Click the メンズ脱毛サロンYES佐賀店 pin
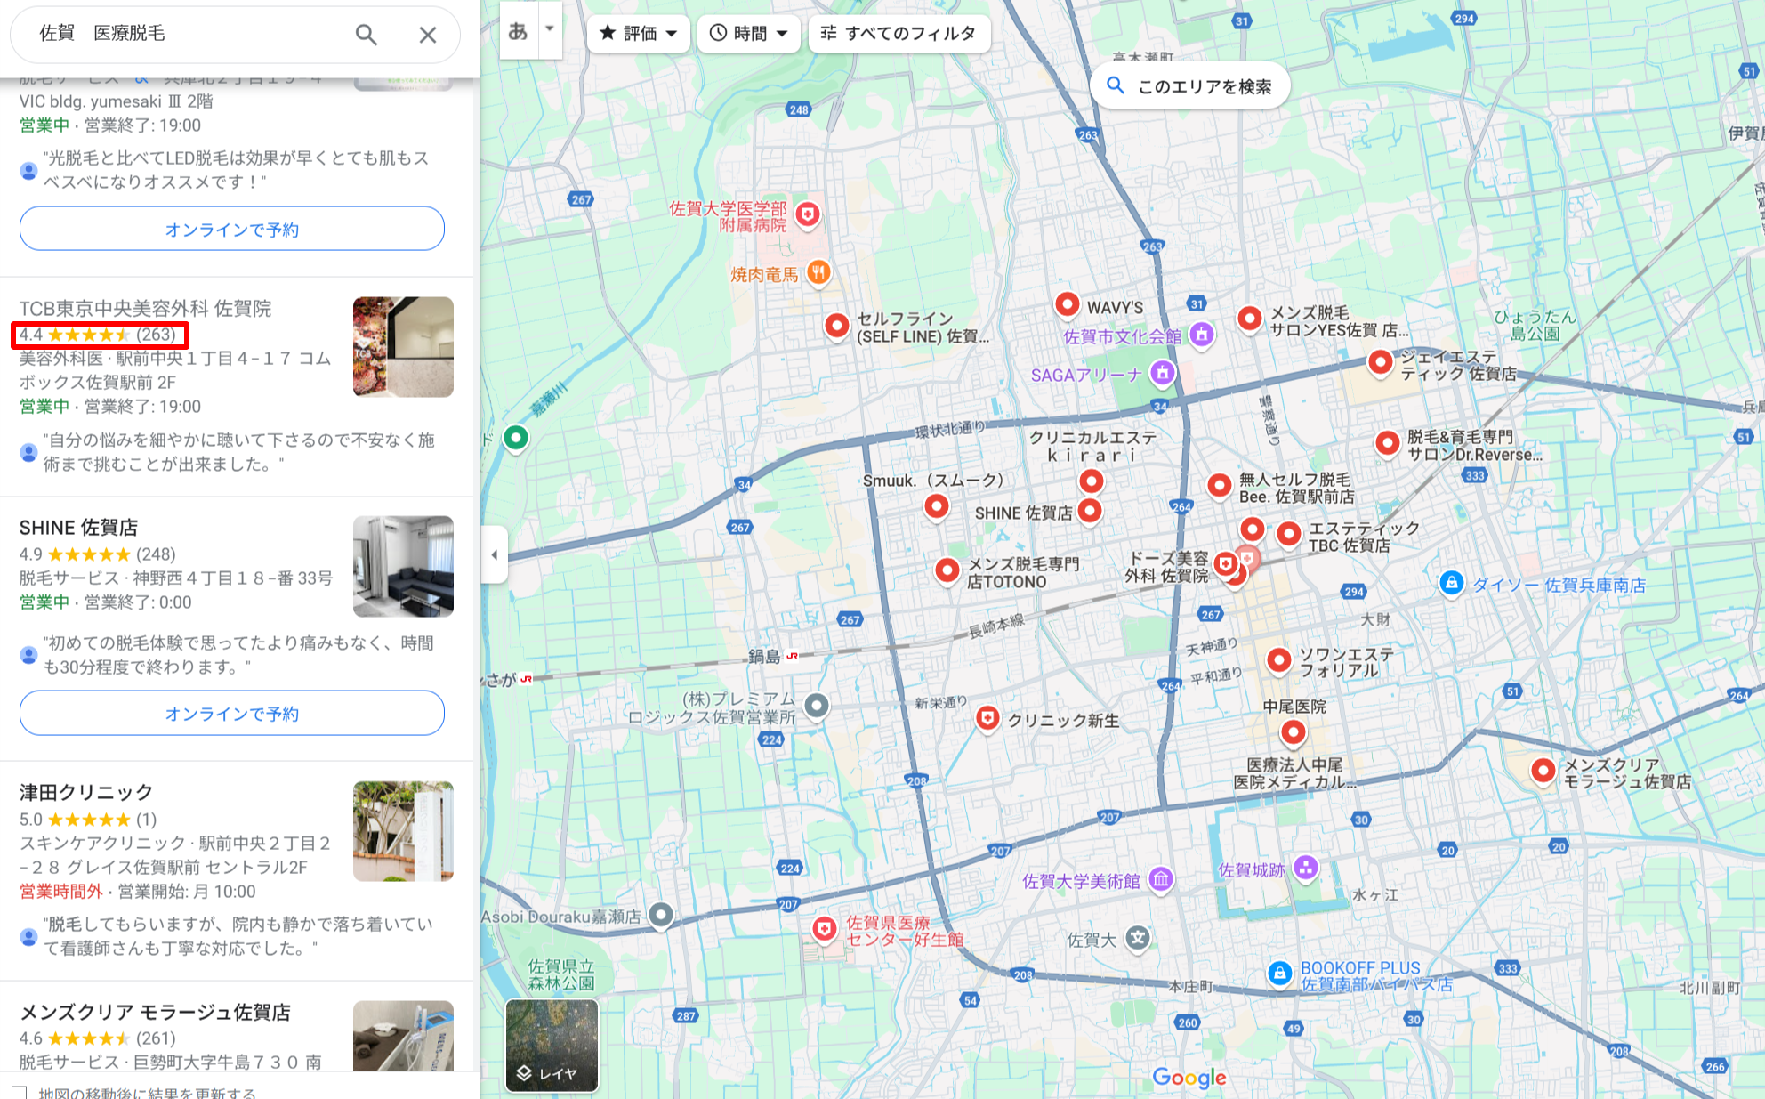This screenshot has width=1765, height=1099. coord(1250,319)
